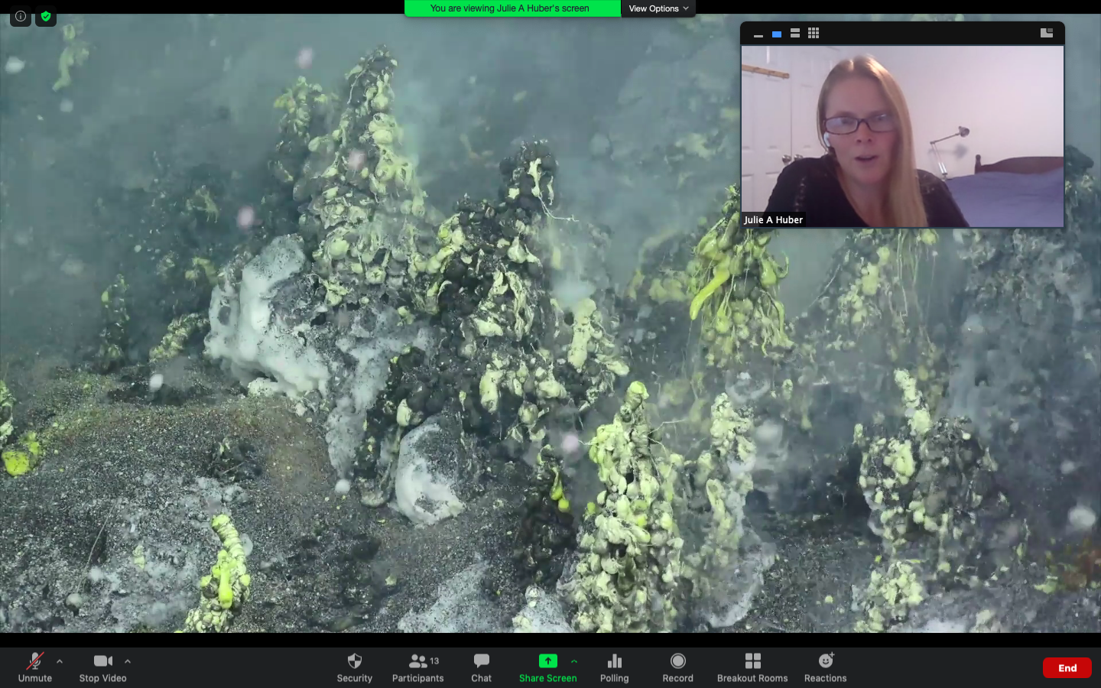The image size is (1101, 688).
Task: Click Julie A Huber's video thumbnail
Action: click(x=902, y=136)
